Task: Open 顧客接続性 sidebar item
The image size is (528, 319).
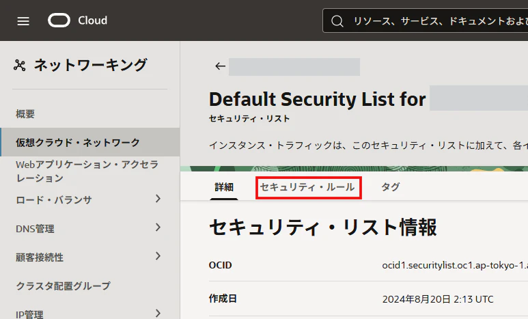Action: (40, 258)
